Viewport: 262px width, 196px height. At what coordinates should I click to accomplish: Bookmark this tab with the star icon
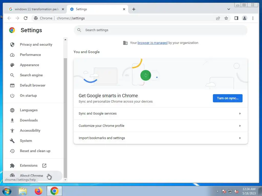[226, 18]
